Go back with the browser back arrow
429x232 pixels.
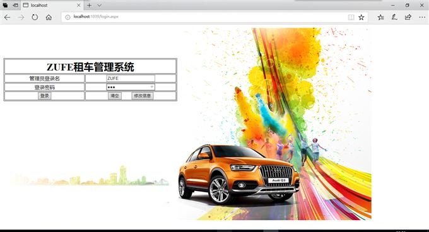tap(7, 17)
